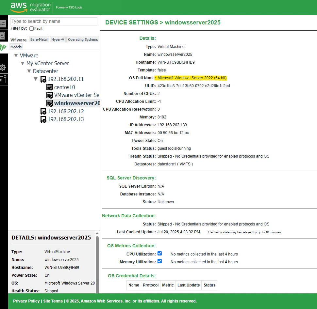317x309 pixels.
Task: Click host icon next to 192.168.202.11
Action: [43, 79]
